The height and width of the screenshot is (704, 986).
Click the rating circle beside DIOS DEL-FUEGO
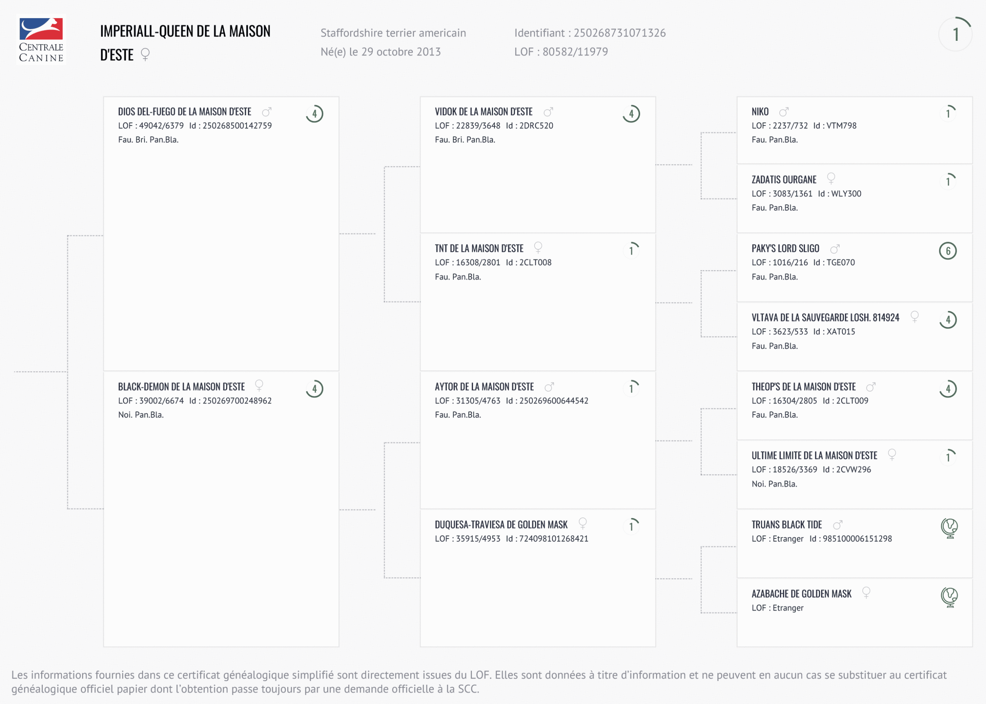[x=315, y=114]
